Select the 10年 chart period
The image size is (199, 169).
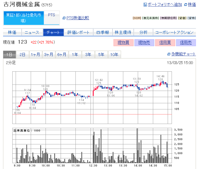pos(114,55)
